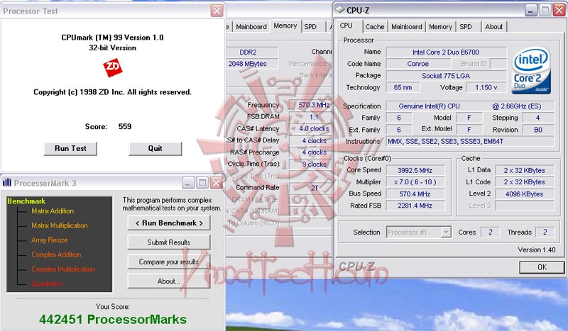The height and width of the screenshot is (331, 568).
Task: Open the Cache tab in front CPU-Z
Action: [375, 27]
